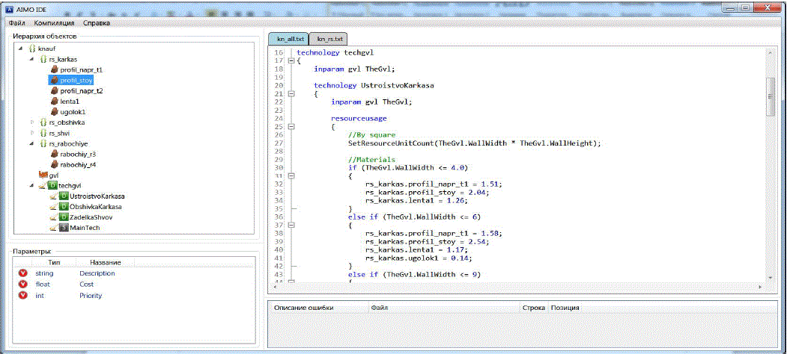Fold the resourceusage block at line 25
787x354 pixels.
point(291,126)
